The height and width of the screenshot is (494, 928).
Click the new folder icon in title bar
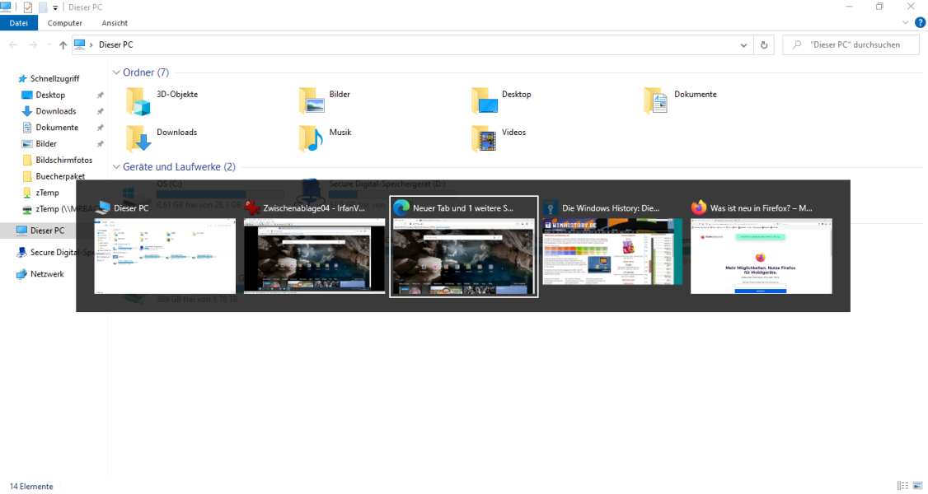(43, 7)
